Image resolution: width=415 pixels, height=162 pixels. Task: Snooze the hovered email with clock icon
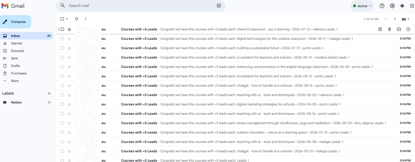[x=408, y=29]
